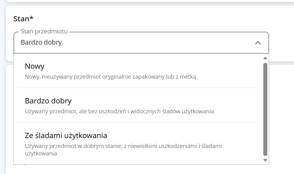
Task: Click the description text under Bardzo dobry option
Action: tap(119, 111)
